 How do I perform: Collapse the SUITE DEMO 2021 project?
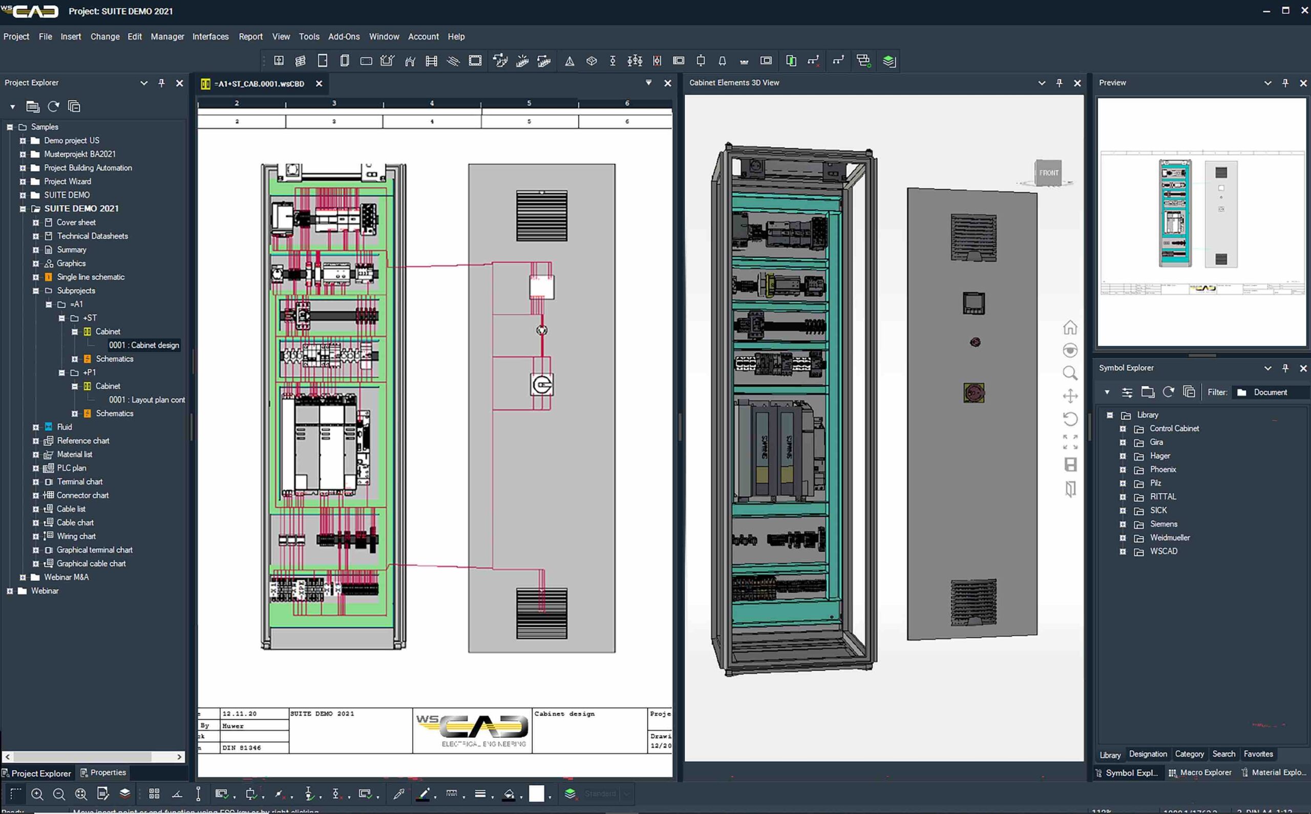[23, 209]
